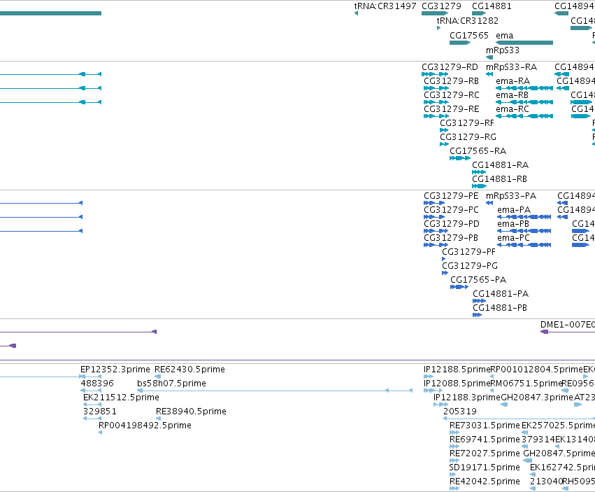Image resolution: width=595 pixels, height=492 pixels.
Task: Click protein CG14881-PA
Action: click(501, 294)
